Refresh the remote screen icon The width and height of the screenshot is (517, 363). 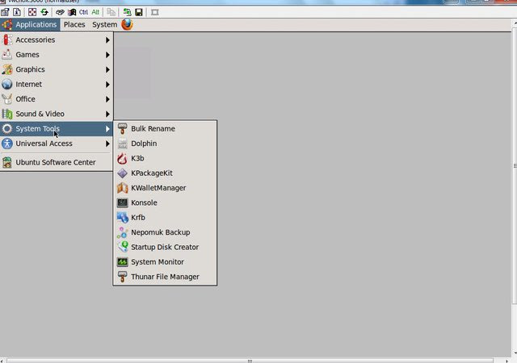(44, 12)
